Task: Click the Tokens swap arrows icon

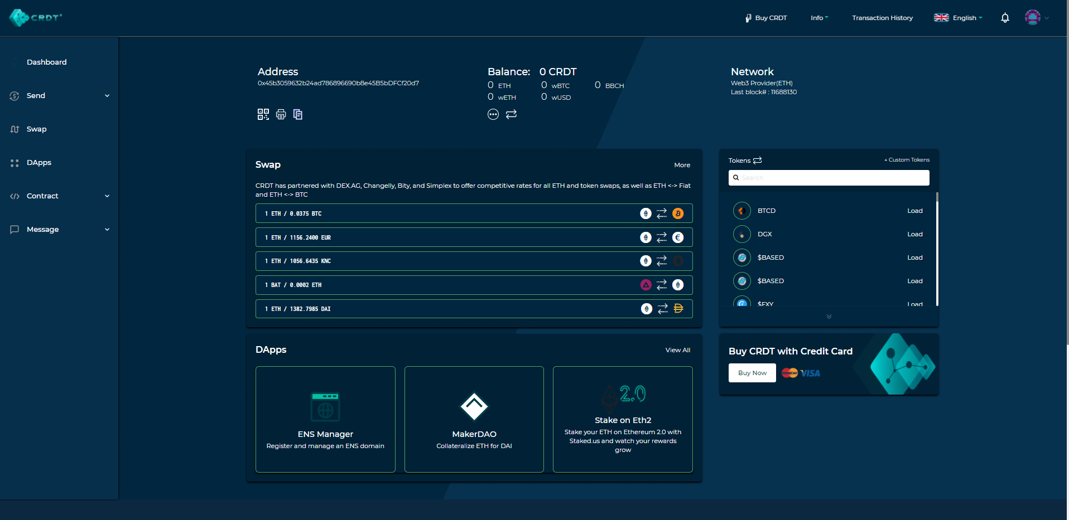Action: (757, 161)
